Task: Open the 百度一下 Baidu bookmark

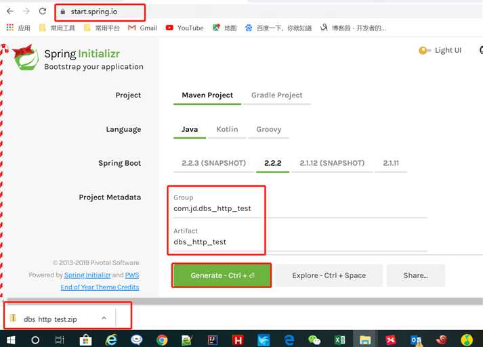Action: pos(278,28)
